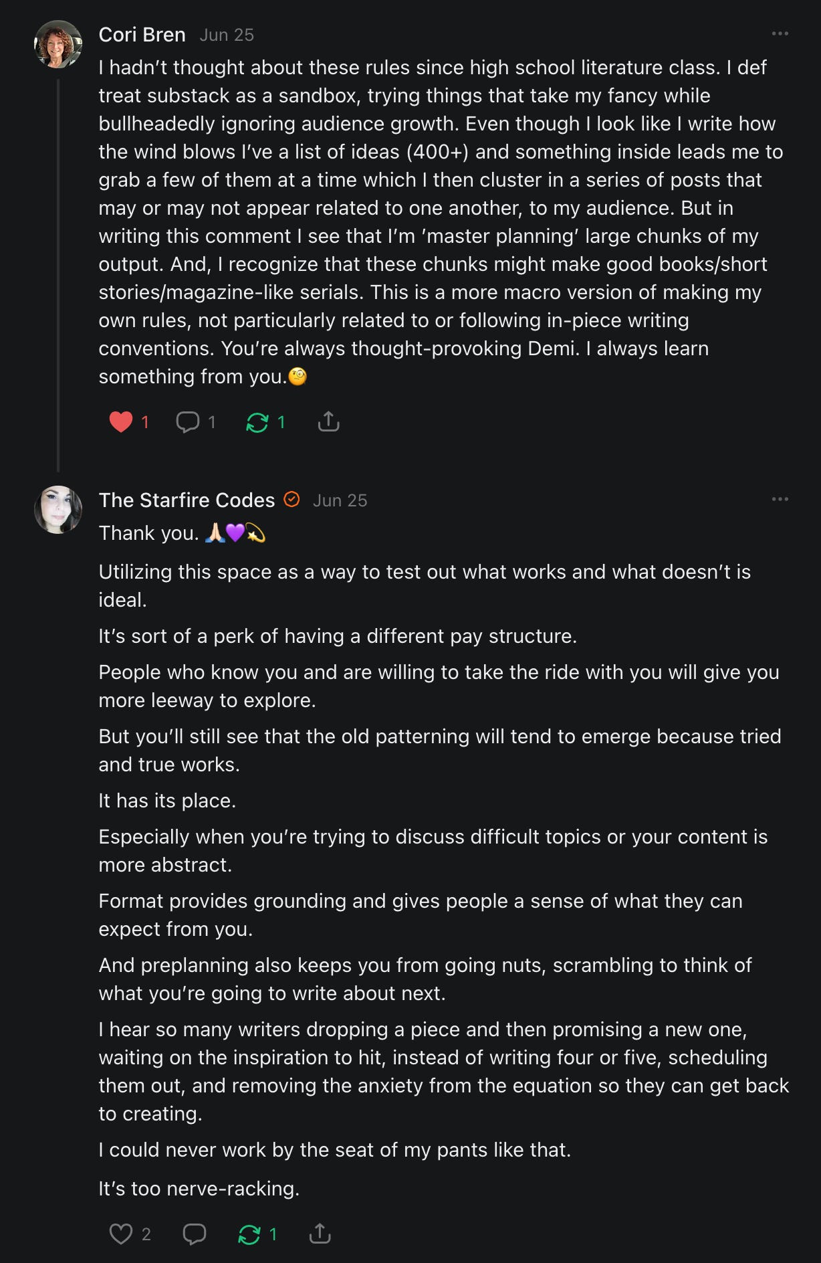Like The Starfire Codes' reply
This screenshot has height=1263, width=821.
tap(121, 1234)
